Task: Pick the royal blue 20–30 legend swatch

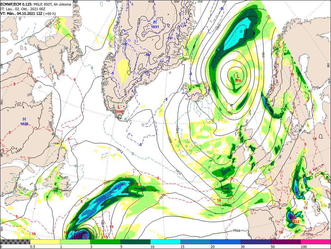Action: coord(226,242)
